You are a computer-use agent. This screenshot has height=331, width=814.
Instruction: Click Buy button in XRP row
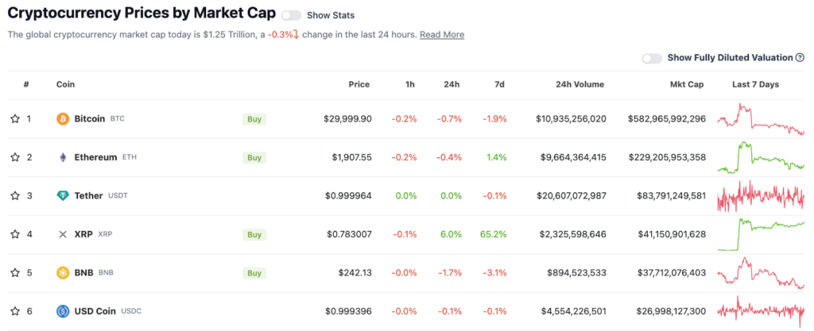(x=254, y=234)
